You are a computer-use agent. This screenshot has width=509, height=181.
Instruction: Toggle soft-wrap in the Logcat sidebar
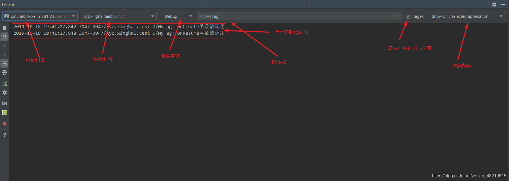click(x=5, y=64)
